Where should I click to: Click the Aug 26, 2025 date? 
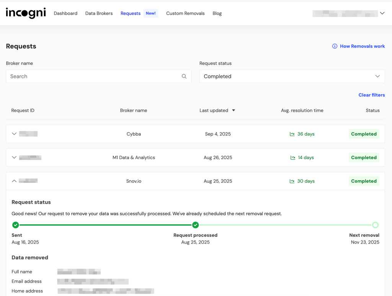[x=218, y=158]
